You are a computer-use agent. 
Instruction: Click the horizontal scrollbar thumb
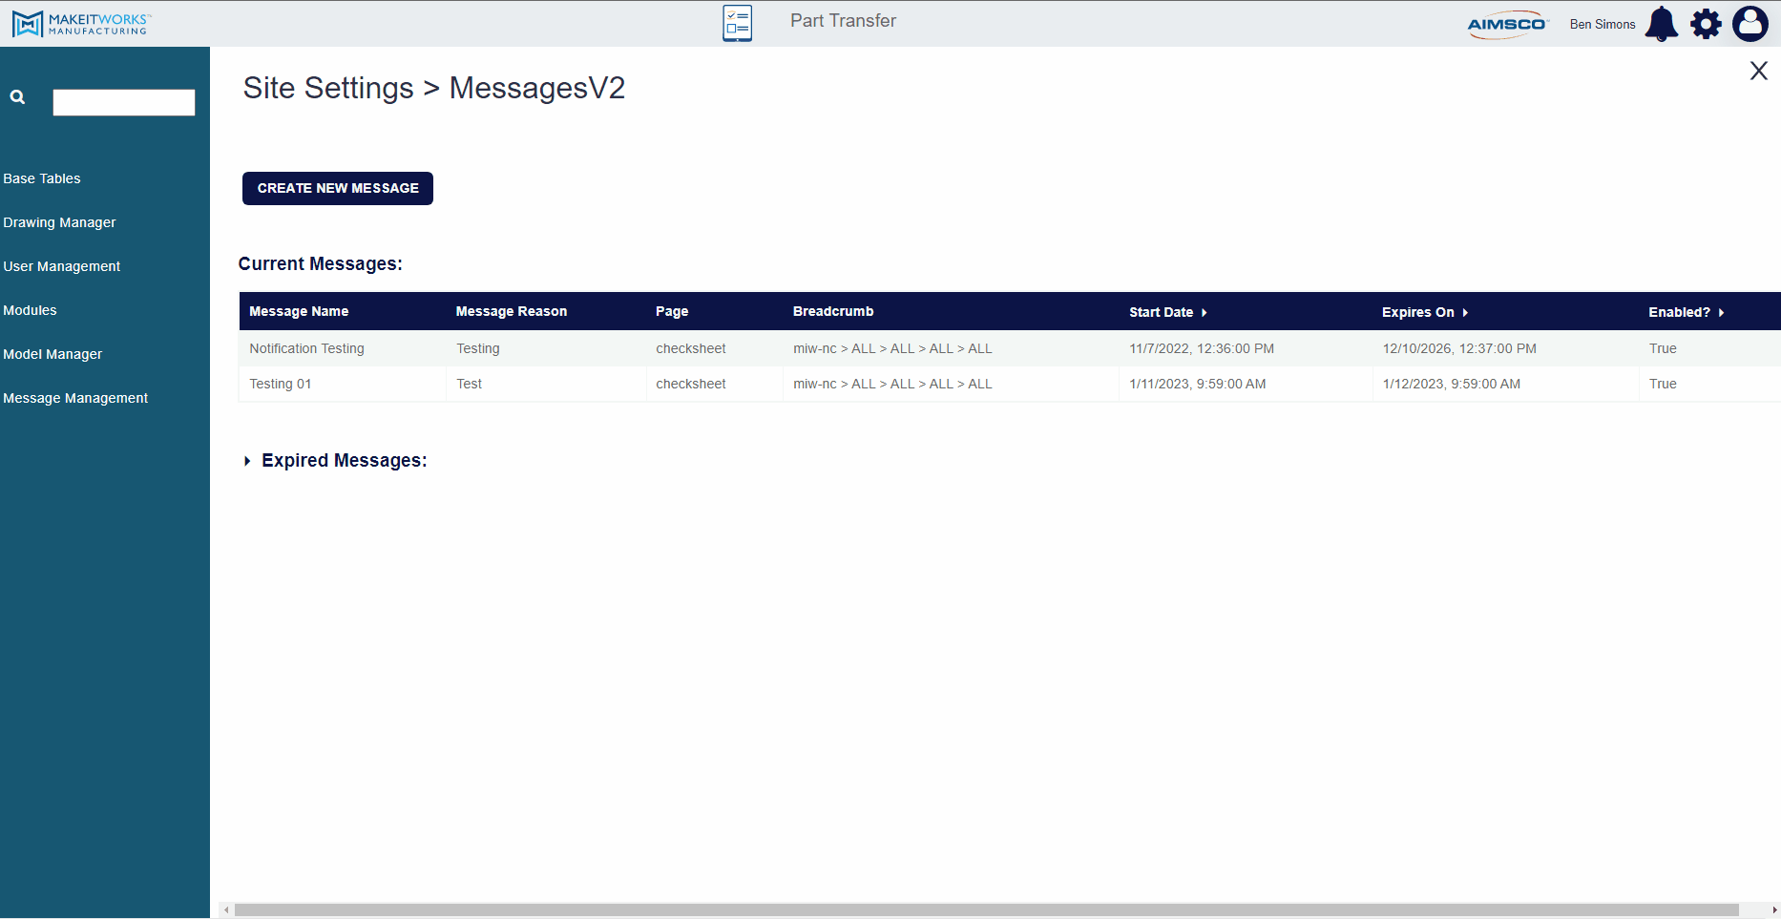[987, 909]
